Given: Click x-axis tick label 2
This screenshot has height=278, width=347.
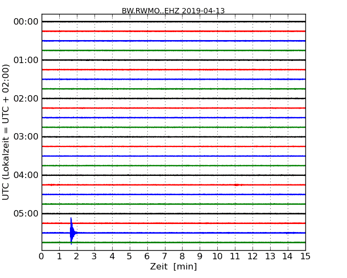Looking at the screenshot, I should [76, 256].
